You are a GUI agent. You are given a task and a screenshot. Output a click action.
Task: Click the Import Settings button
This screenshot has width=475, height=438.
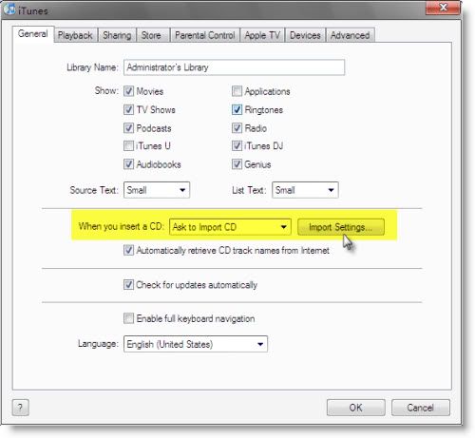tap(341, 227)
